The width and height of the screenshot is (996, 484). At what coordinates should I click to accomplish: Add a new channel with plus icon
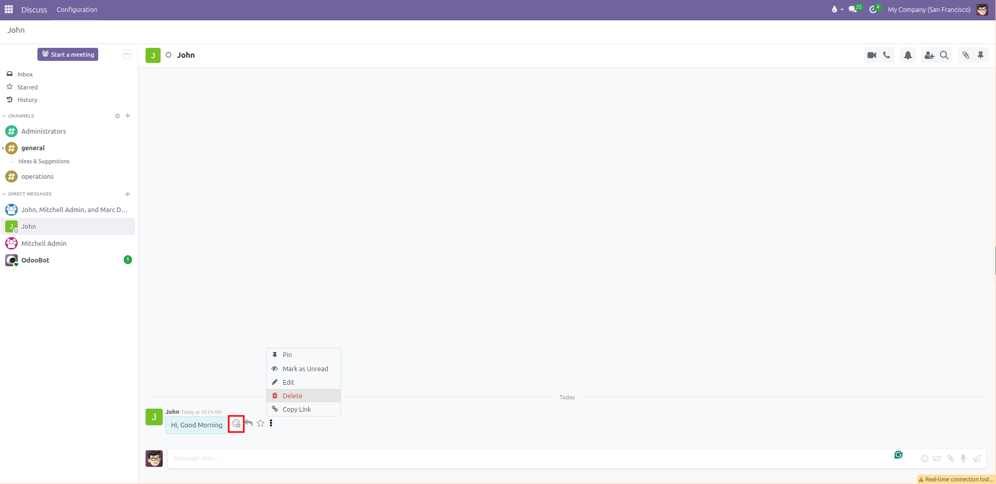pyautogui.click(x=128, y=116)
